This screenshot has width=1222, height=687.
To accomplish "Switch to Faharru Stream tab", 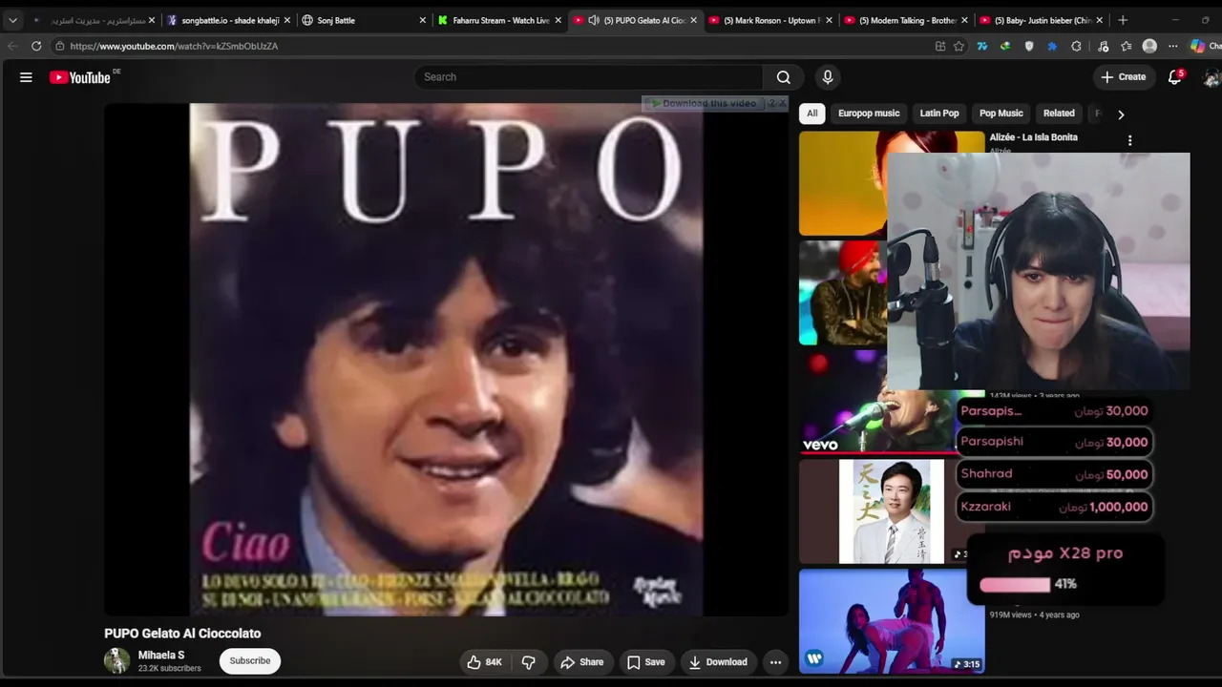I will (499, 20).
